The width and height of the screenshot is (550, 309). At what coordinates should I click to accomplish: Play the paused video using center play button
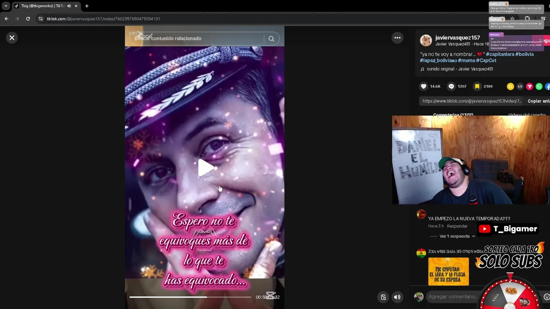pyautogui.click(x=205, y=168)
